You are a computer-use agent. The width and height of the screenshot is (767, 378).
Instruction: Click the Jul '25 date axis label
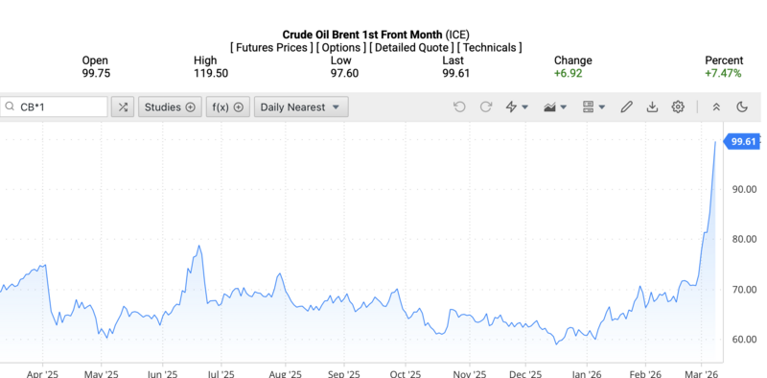click(x=221, y=373)
